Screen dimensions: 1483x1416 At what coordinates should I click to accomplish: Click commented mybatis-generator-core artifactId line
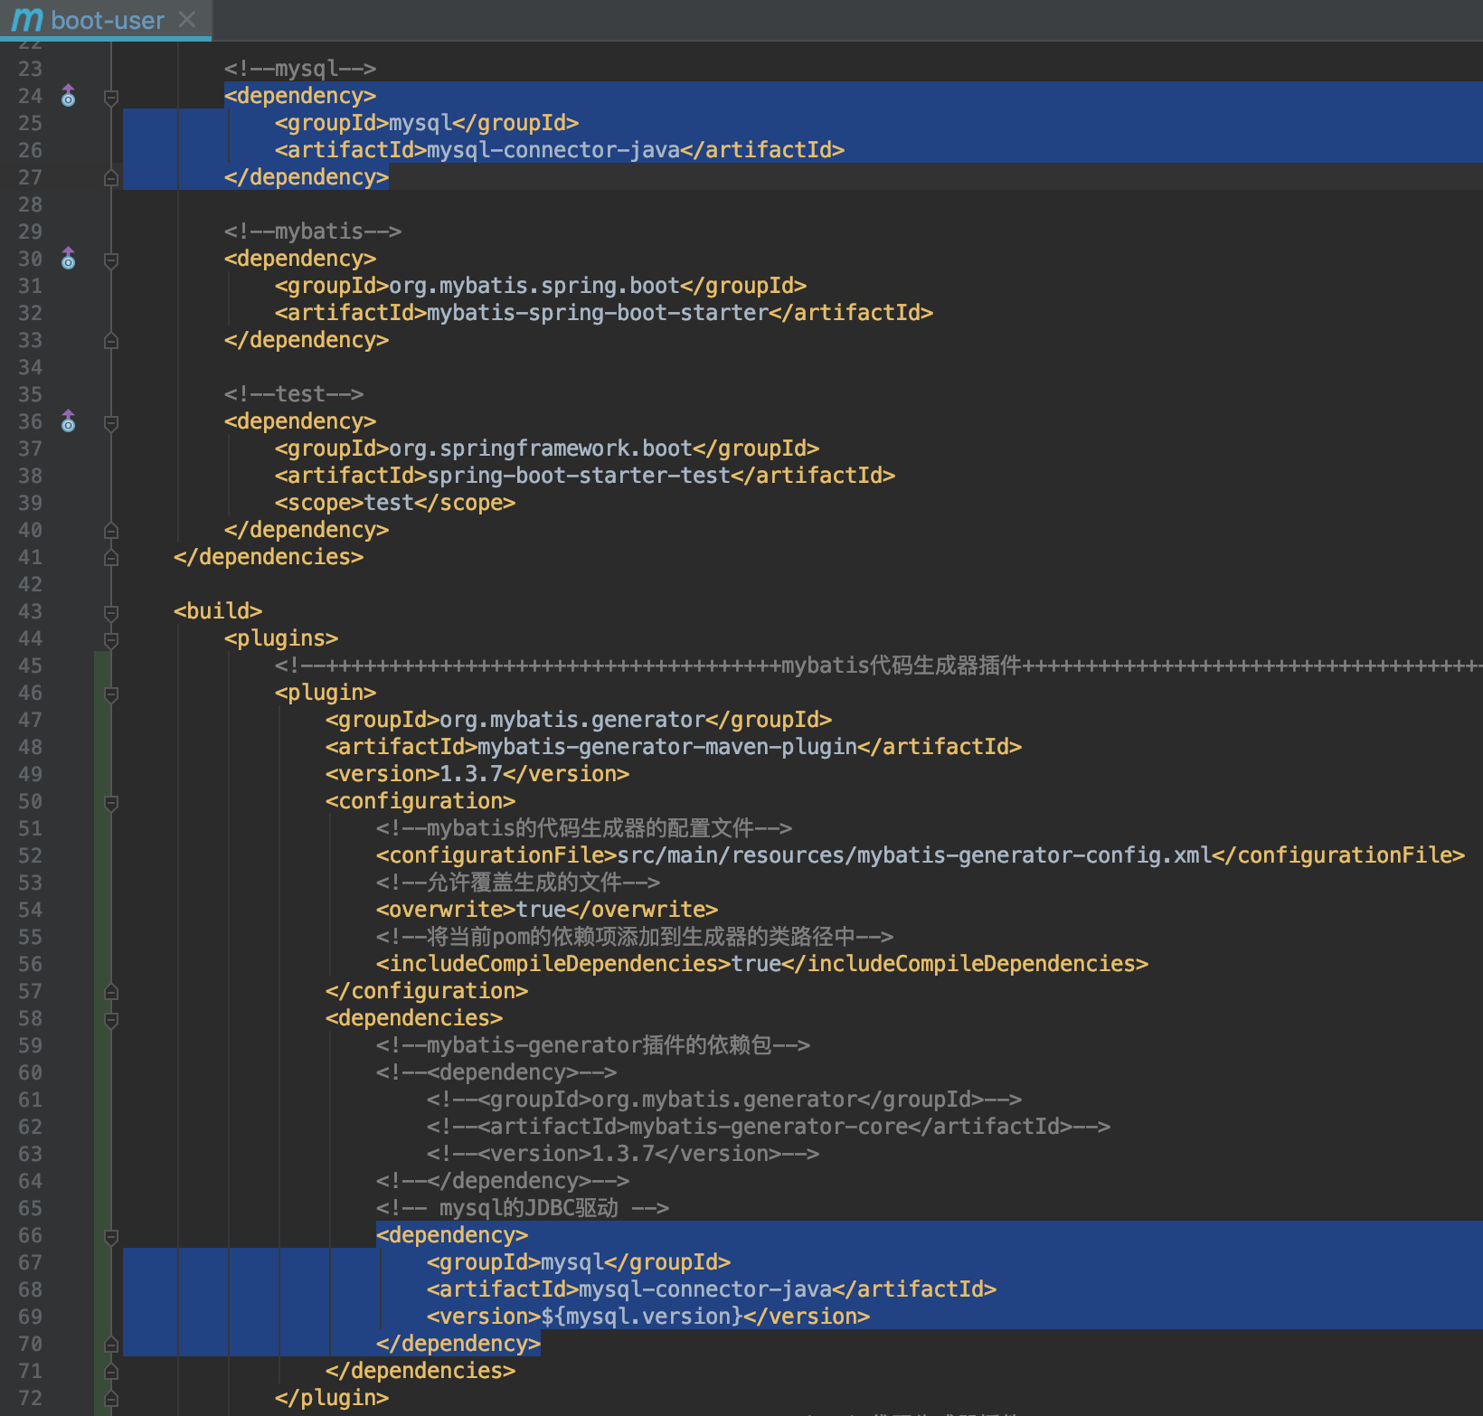coord(769,1127)
